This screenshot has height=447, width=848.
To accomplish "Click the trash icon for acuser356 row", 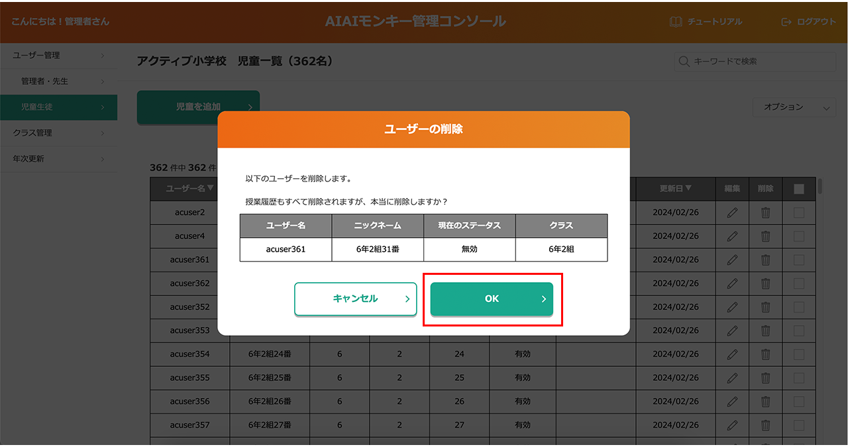I will click(x=765, y=401).
